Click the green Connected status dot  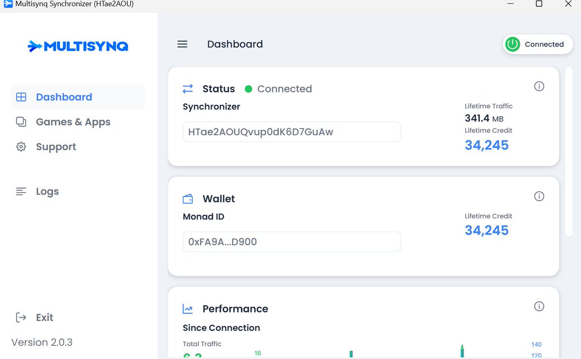click(248, 89)
